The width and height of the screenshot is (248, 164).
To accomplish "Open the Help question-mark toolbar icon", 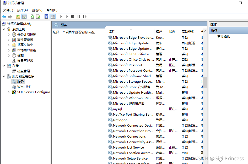I will click(x=46, y=16).
